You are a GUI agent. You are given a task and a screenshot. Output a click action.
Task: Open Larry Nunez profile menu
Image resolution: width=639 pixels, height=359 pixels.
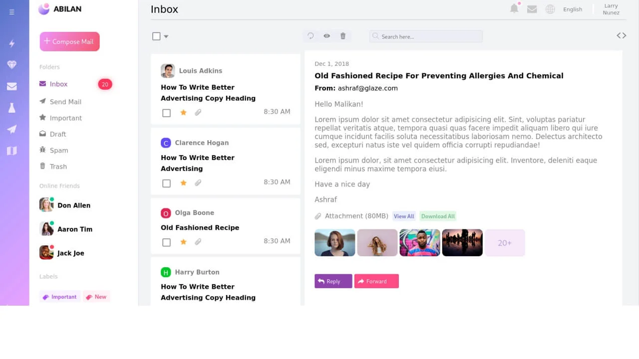coord(611,9)
